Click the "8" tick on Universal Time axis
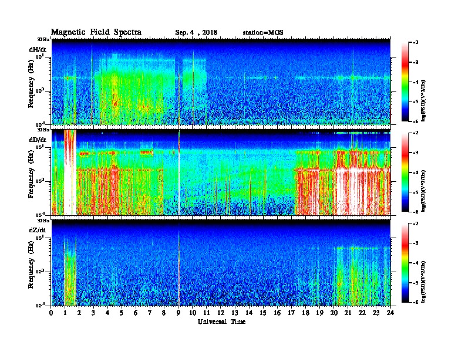This screenshot has width=465, height=359. click(164, 313)
